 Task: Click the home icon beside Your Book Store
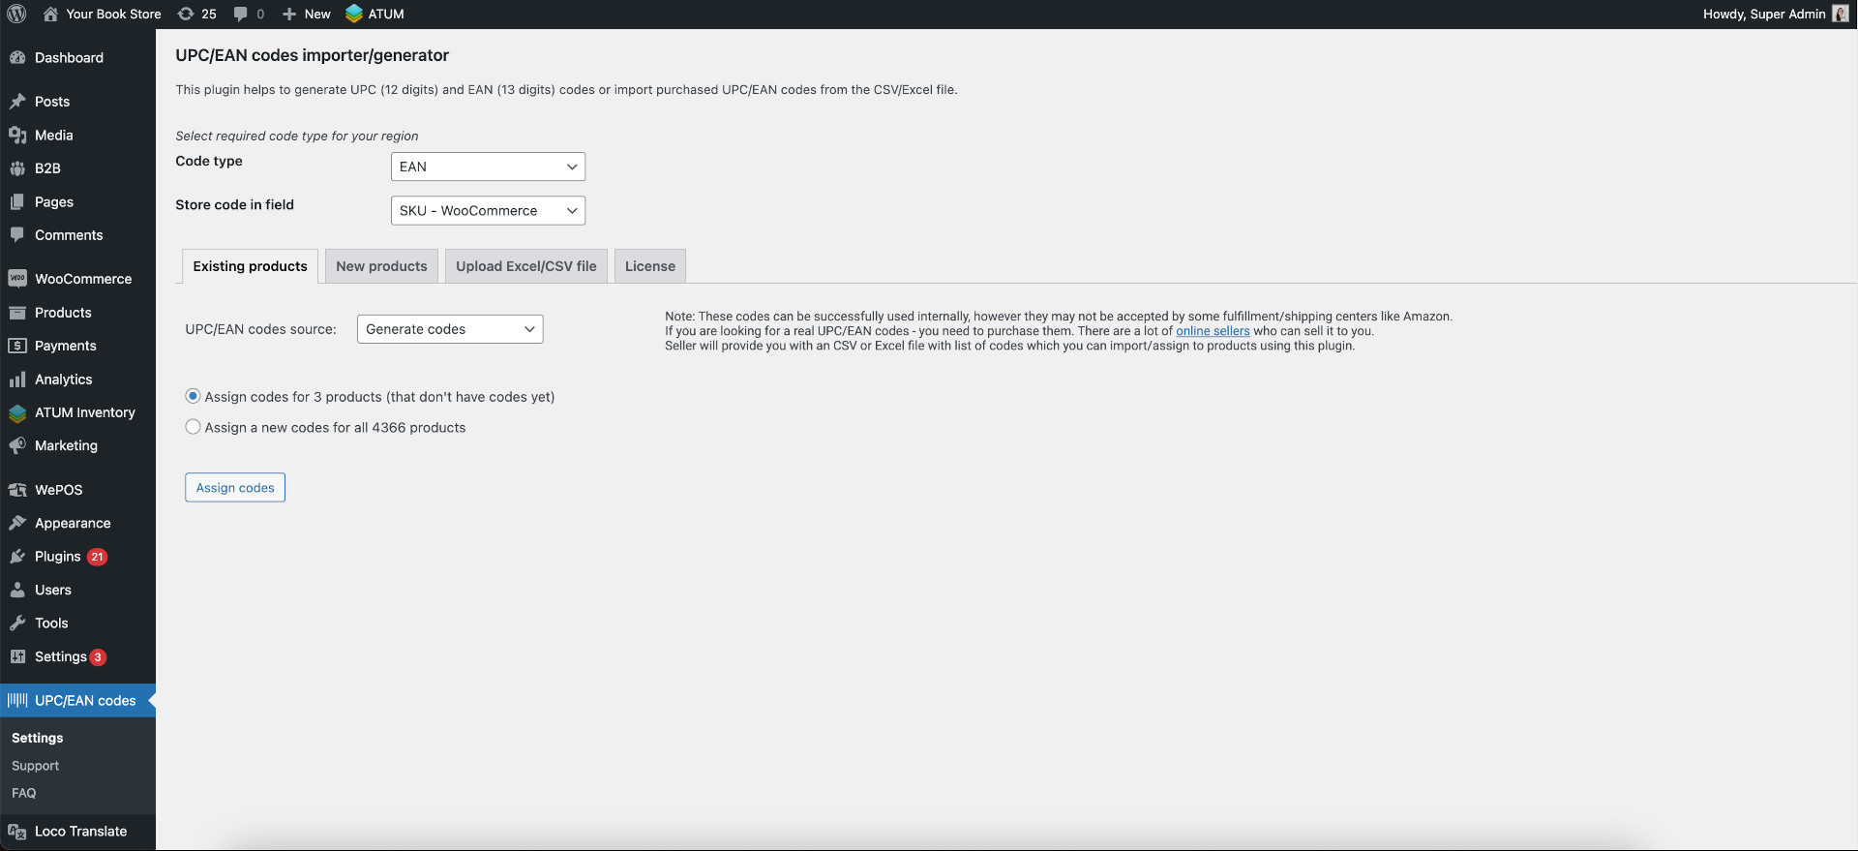click(x=50, y=14)
